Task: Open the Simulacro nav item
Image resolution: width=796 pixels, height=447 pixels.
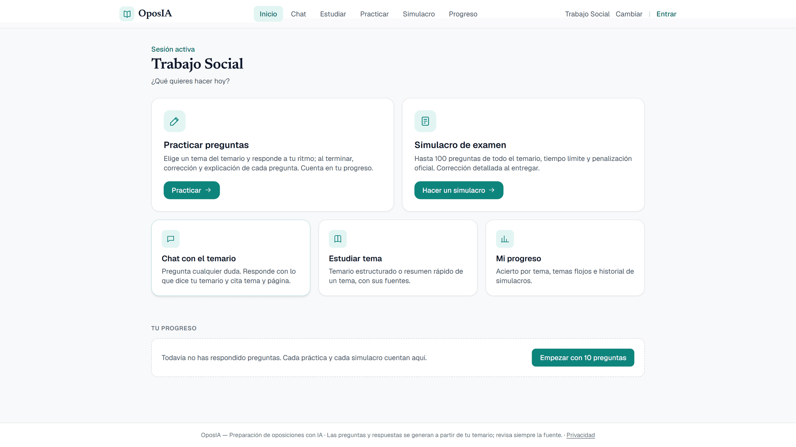Action: [419, 14]
